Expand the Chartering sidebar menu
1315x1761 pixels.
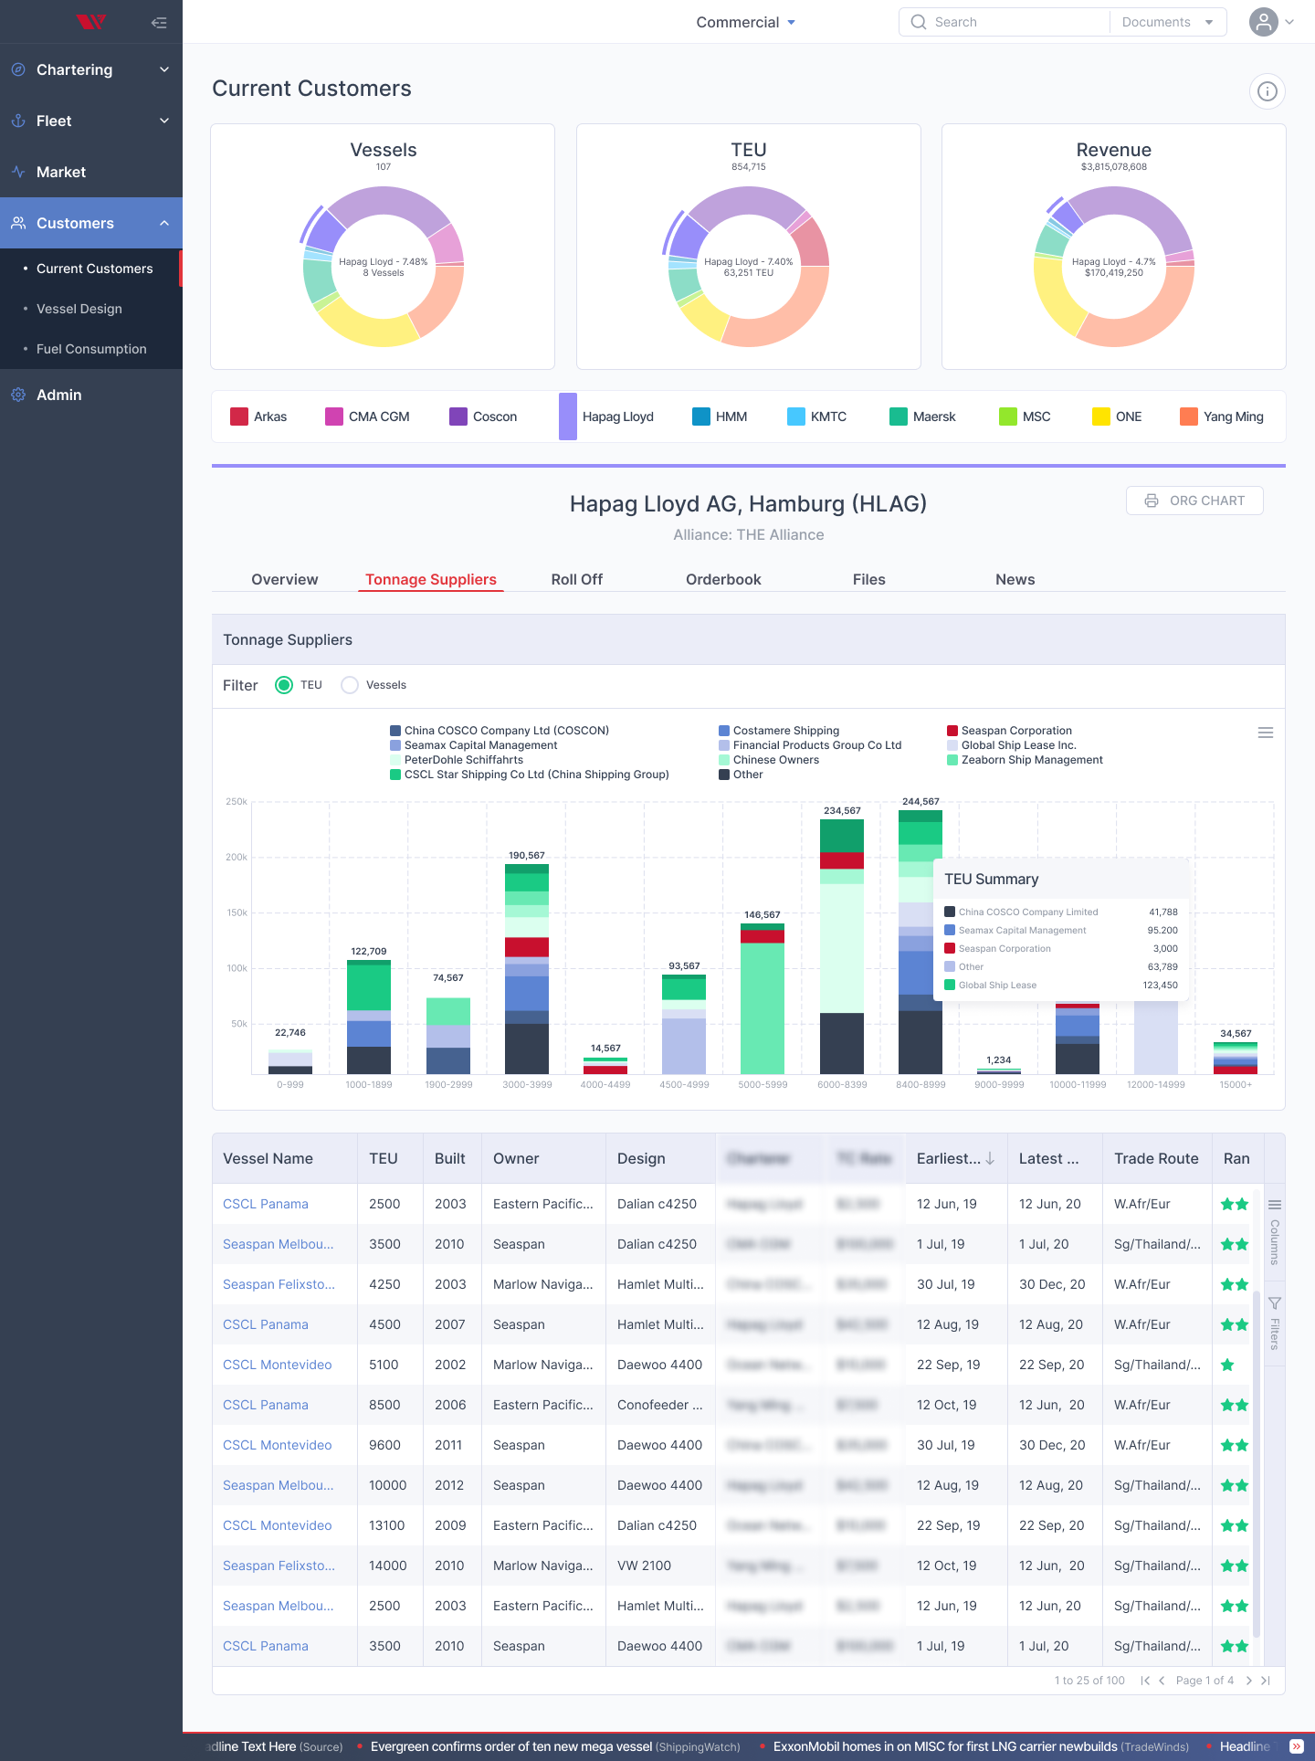pyautogui.click(x=91, y=69)
